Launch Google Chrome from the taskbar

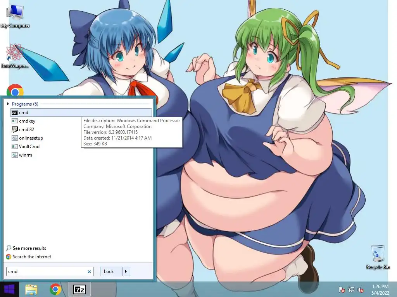click(55, 289)
